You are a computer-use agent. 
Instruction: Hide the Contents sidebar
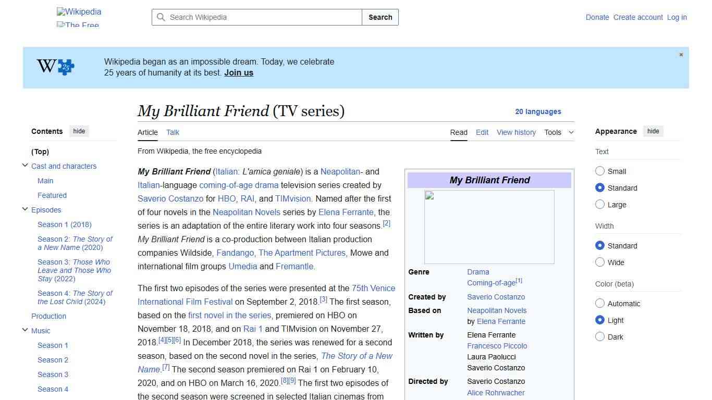(x=79, y=131)
